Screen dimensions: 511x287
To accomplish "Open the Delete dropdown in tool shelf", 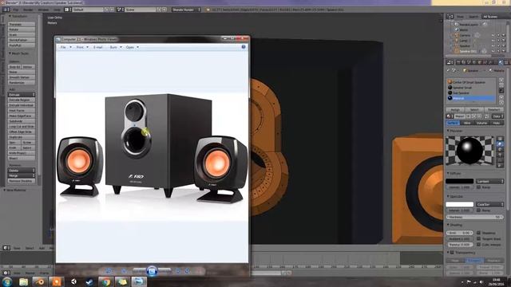I will (22, 171).
